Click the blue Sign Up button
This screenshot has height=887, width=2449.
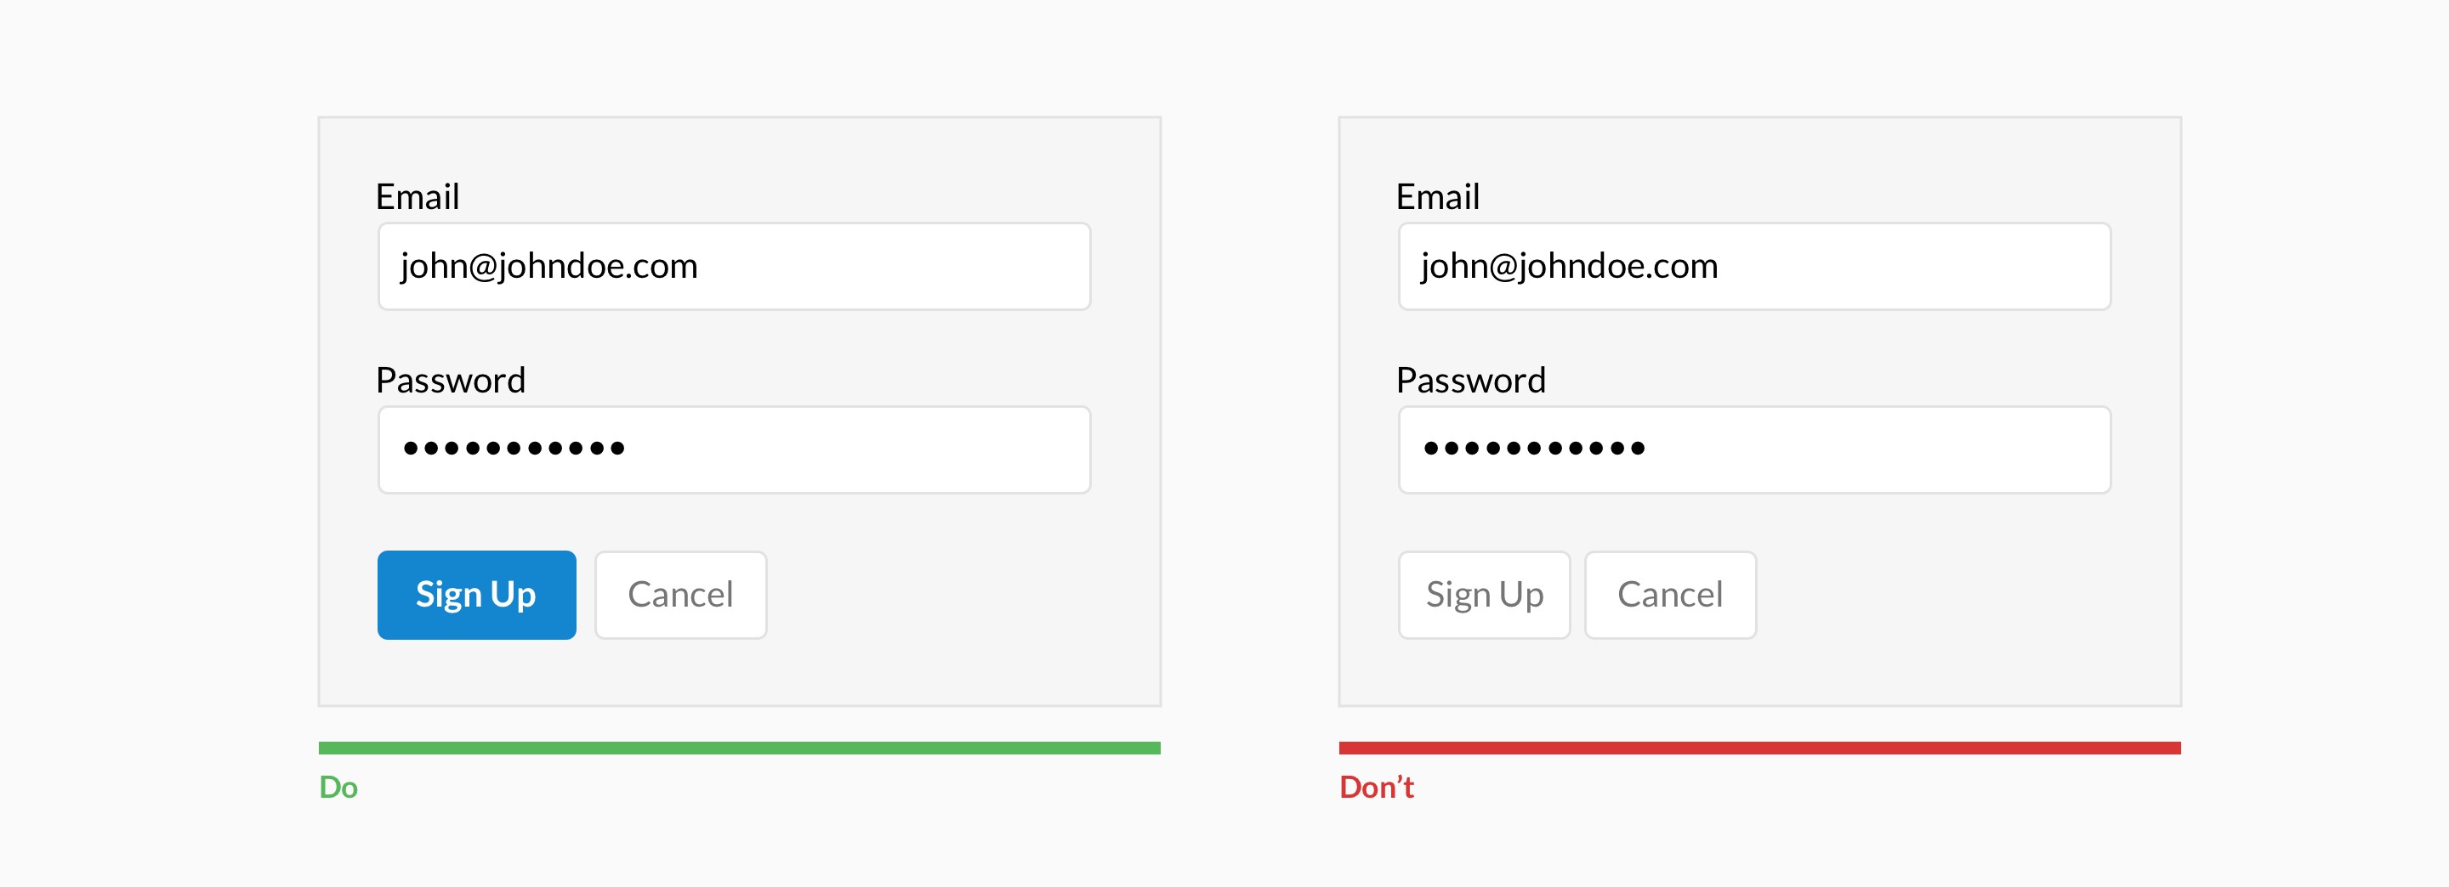click(x=476, y=595)
